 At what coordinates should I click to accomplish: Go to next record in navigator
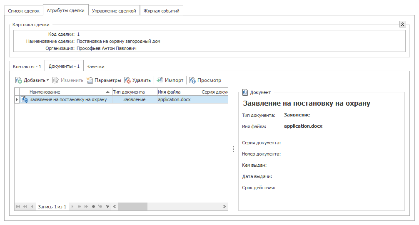[72, 207]
